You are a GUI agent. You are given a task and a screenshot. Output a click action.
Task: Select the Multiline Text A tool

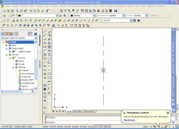click(x=45, y=101)
